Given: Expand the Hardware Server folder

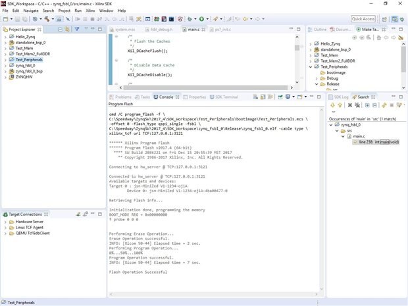Looking at the screenshot, I should 5,222.
